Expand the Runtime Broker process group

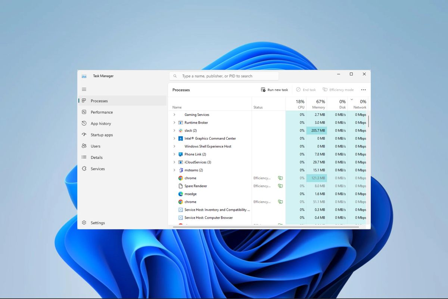pyautogui.click(x=174, y=123)
